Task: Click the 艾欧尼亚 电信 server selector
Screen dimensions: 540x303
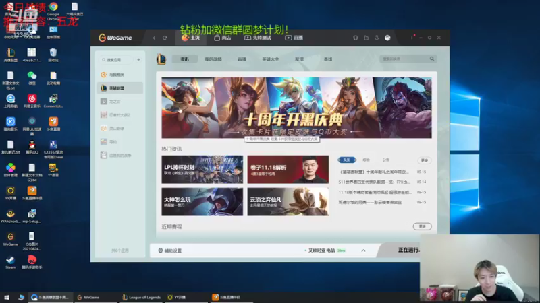Action: (x=325, y=250)
